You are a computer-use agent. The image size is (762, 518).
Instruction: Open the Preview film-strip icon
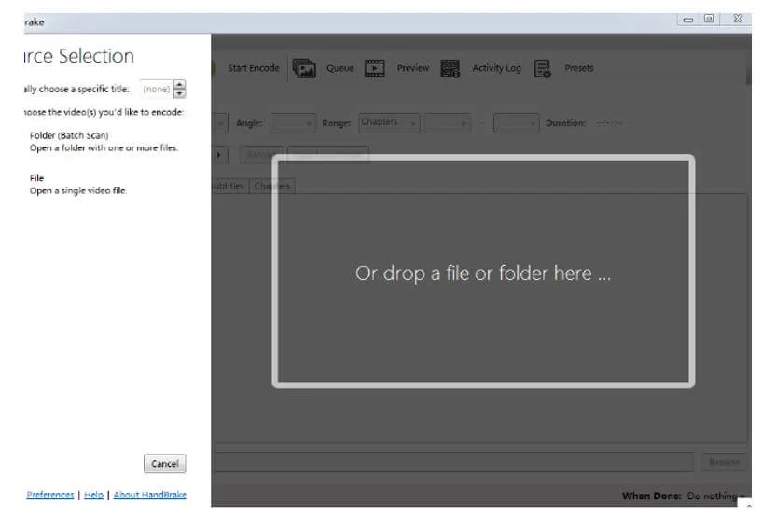[374, 68]
